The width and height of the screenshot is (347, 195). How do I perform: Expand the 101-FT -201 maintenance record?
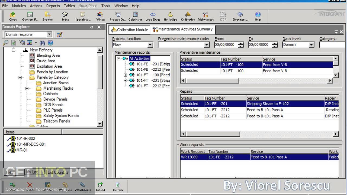coord(125,80)
